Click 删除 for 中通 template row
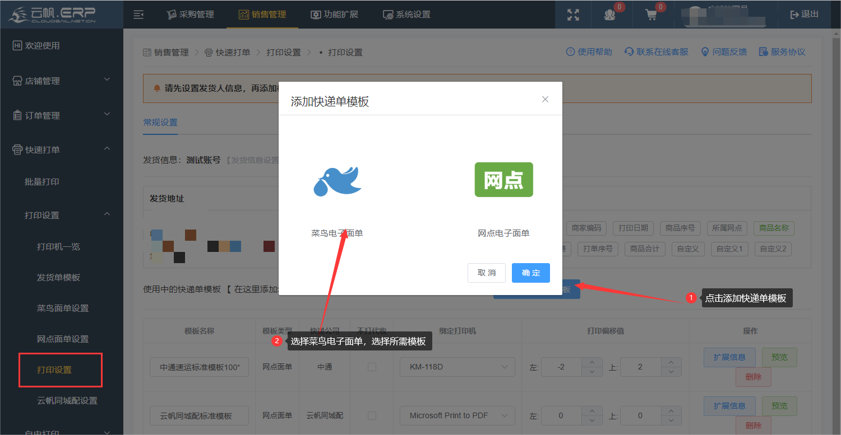This screenshot has height=435, width=841. (x=754, y=377)
